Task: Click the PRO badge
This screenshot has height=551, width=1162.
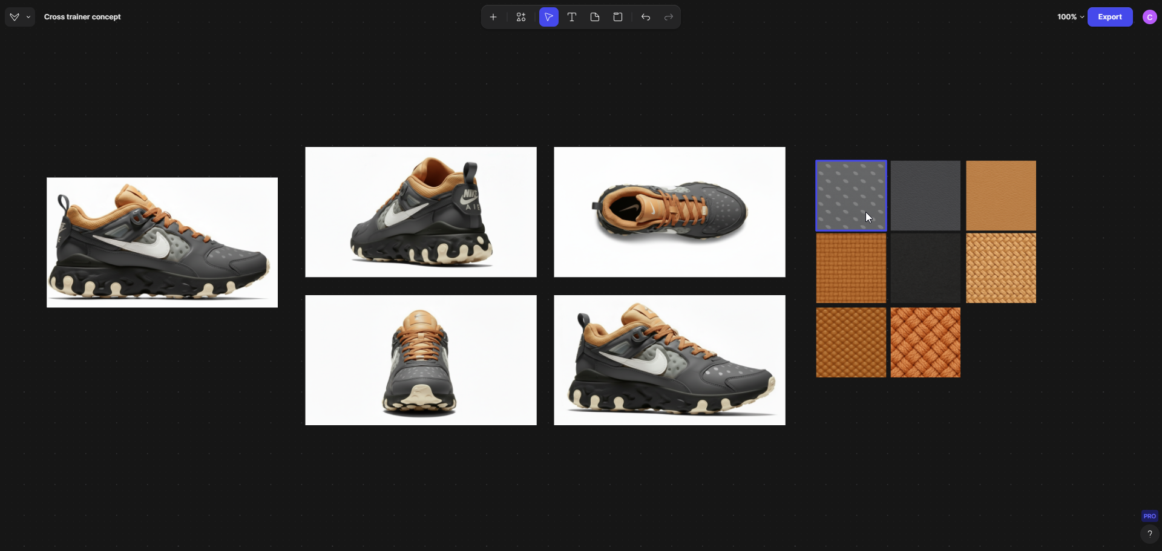Action: coord(1149,516)
